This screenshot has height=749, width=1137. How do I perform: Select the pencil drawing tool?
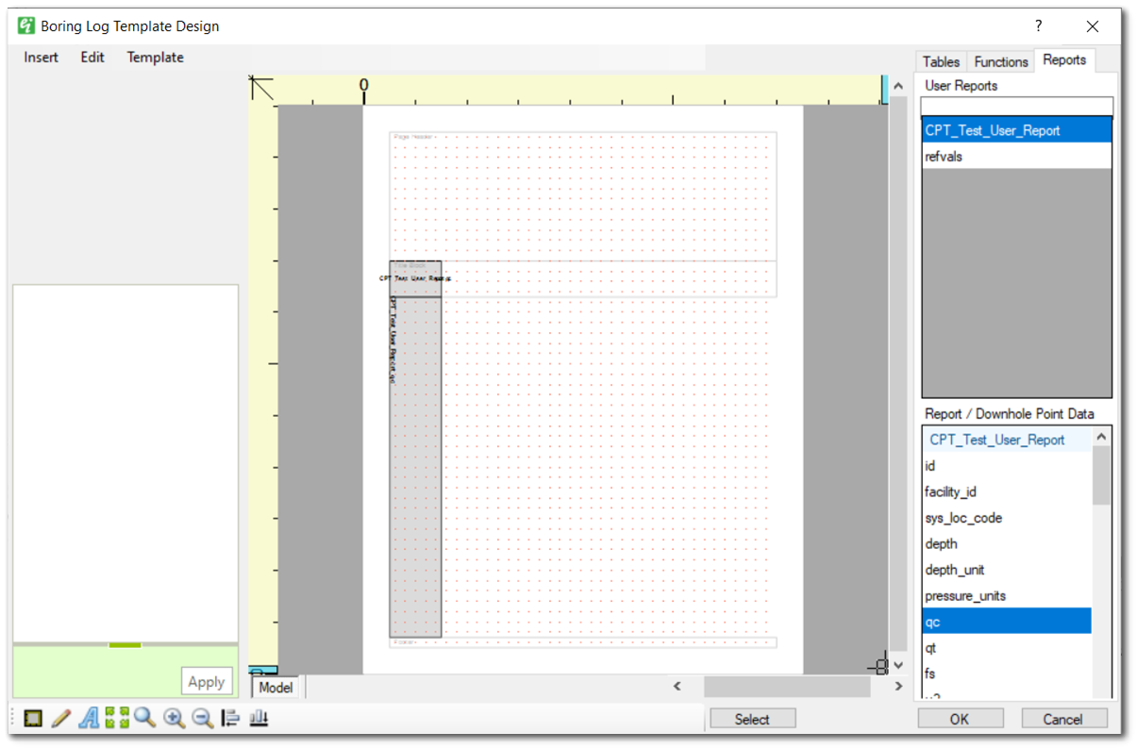59,717
